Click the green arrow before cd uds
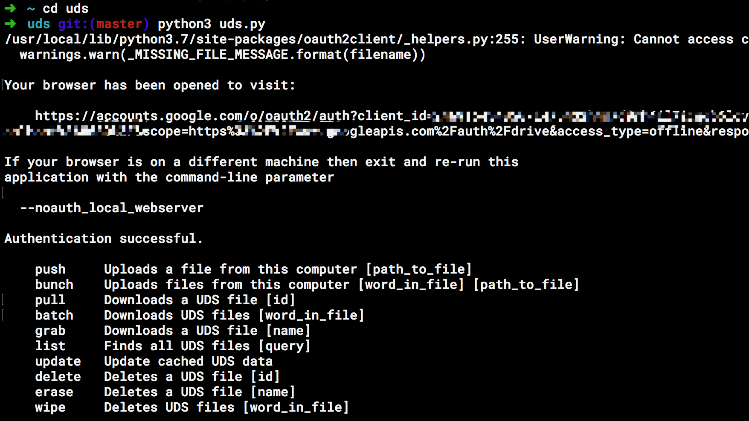The image size is (749, 421). pos(10,8)
